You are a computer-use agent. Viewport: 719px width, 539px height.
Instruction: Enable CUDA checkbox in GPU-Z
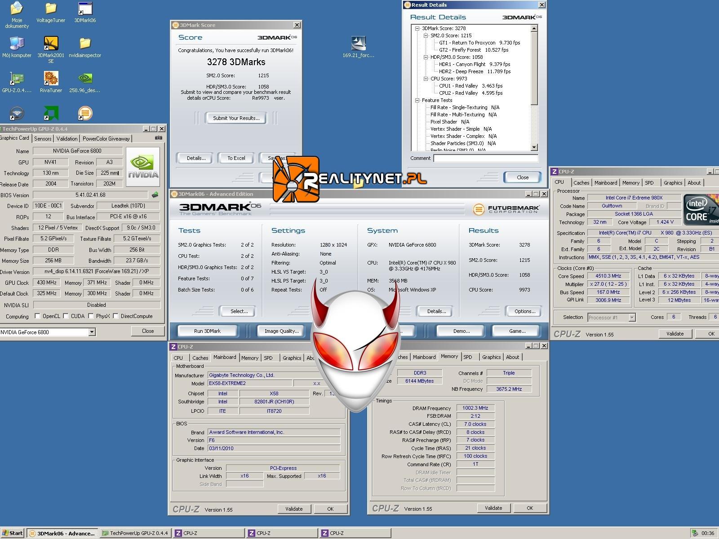coord(66,316)
